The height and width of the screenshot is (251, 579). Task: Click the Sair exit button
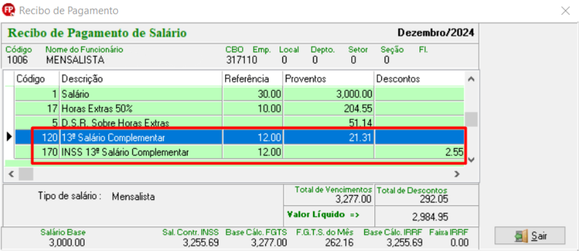530,235
